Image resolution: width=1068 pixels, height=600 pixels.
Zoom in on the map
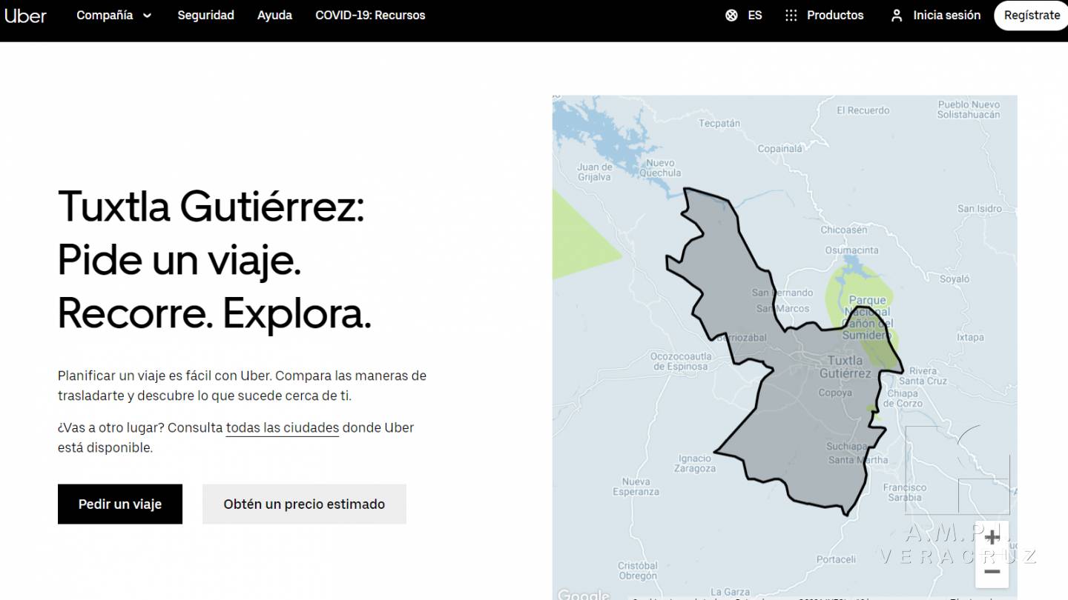click(992, 537)
